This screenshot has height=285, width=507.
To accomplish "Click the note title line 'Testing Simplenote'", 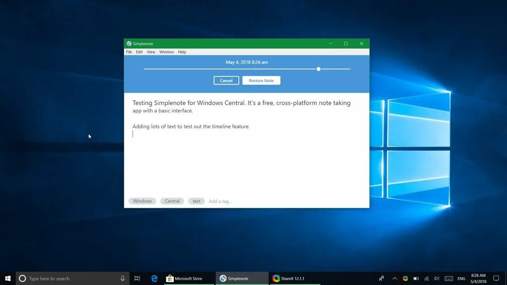I will pos(242,103).
